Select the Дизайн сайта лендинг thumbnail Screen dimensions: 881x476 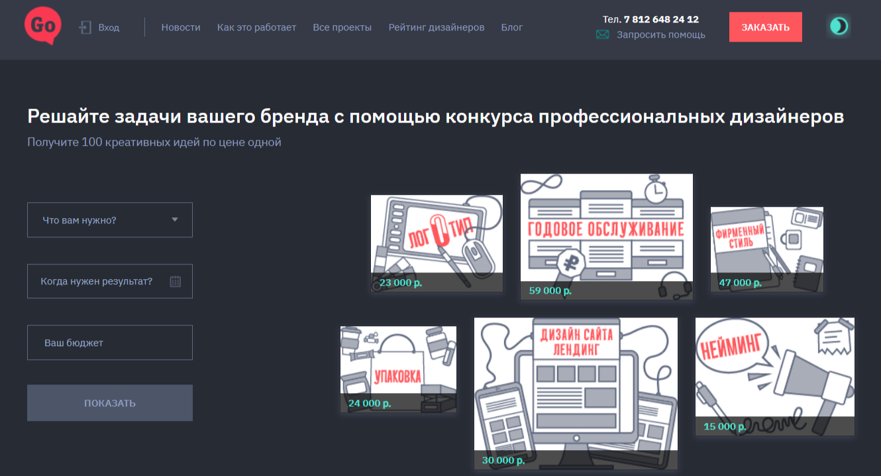576,391
